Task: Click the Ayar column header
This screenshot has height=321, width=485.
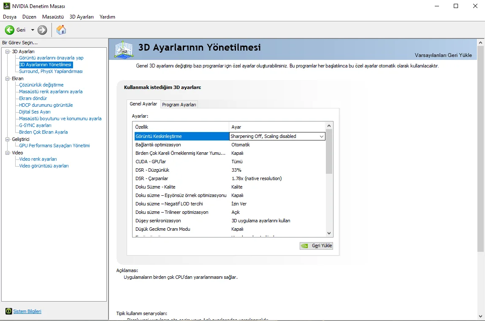Action: pos(277,127)
